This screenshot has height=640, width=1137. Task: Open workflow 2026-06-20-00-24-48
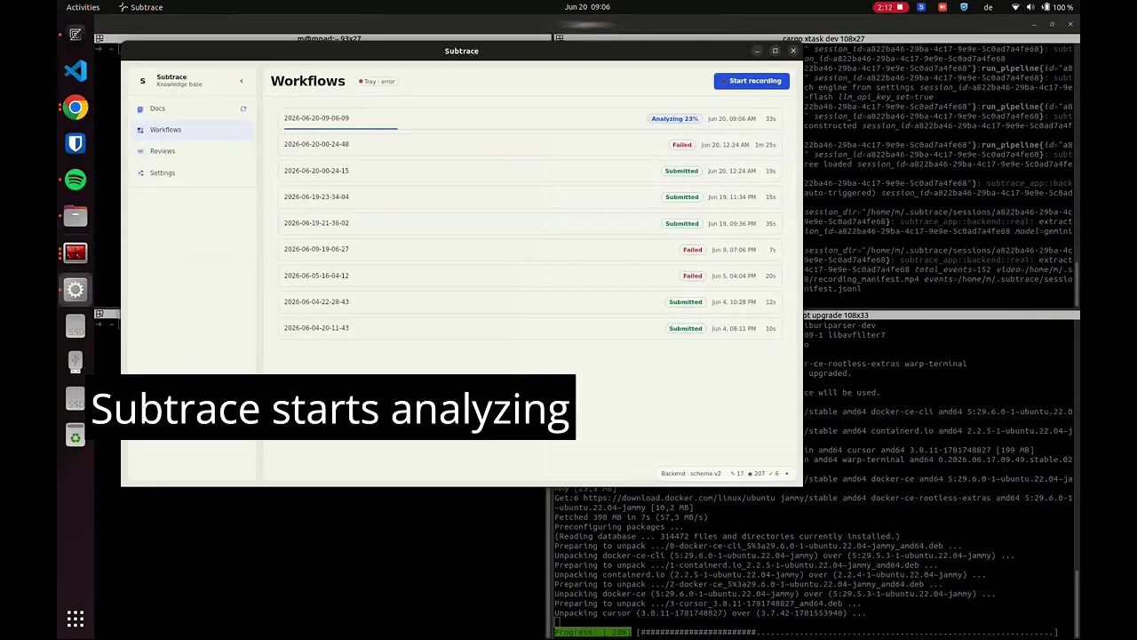pyautogui.click(x=529, y=144)
